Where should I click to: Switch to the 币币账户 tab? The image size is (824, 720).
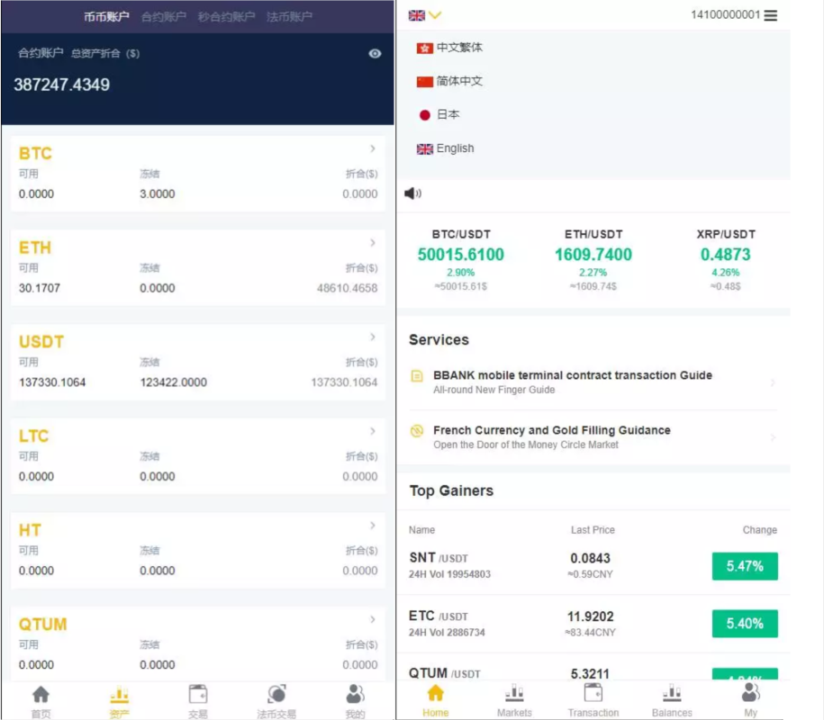(x=106, y=17)
